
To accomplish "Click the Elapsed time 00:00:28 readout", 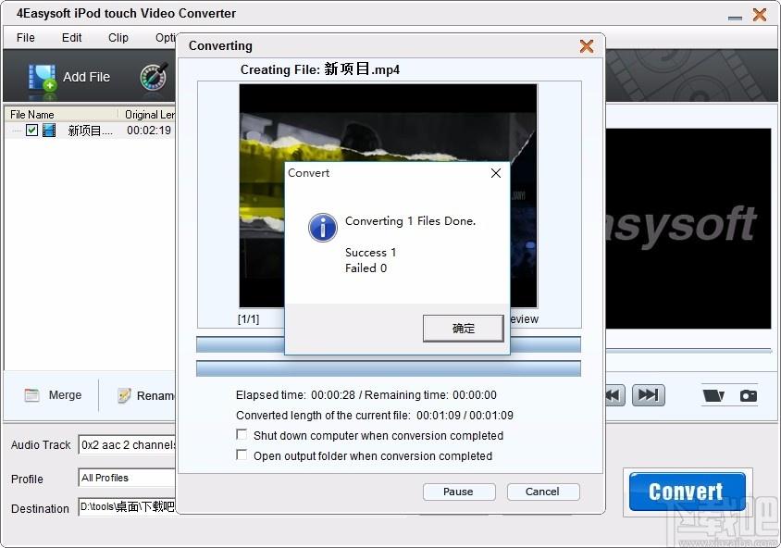I will pos(295,395).
